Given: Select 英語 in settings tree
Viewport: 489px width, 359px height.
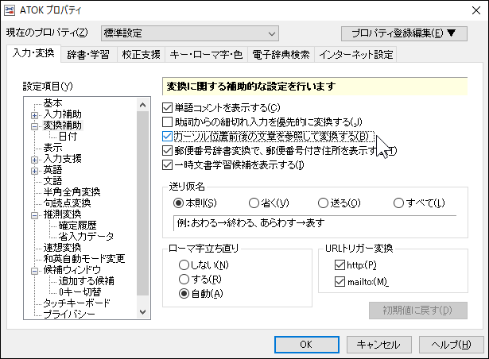Looking at the screenshot, I should (52, 170).
